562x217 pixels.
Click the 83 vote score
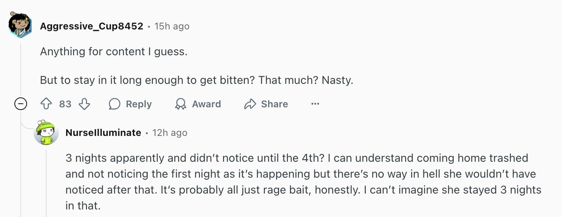[x=65, y=104]
